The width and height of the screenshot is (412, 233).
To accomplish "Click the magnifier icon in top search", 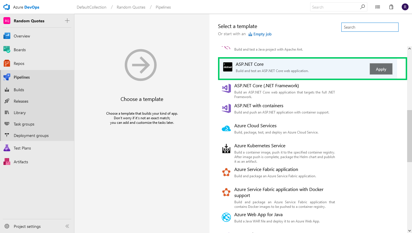I will (363, 7).
